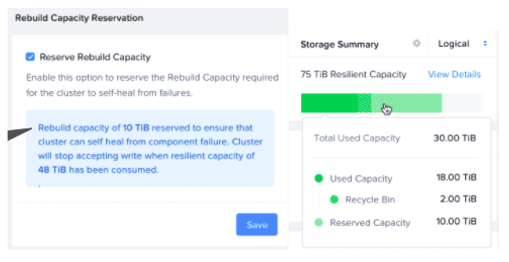Click the Rebuild Capacity Reservation header

pos(79,18)
